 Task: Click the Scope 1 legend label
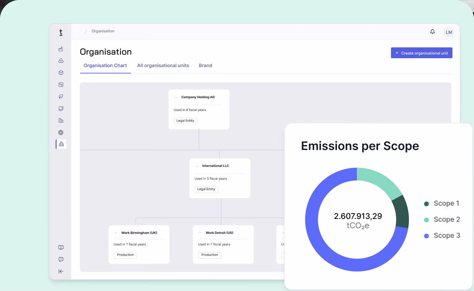point(446,204)
